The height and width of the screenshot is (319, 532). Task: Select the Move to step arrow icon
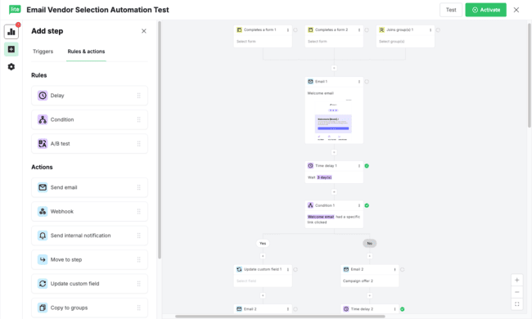(x=43, y=259)
